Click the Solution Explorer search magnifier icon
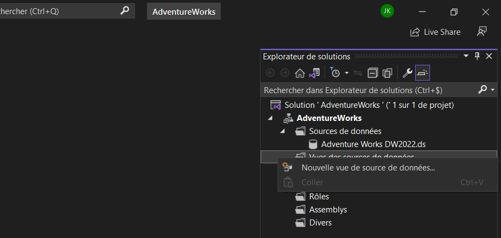Screen dimensions: 501x238 click(x=482, y=89)
